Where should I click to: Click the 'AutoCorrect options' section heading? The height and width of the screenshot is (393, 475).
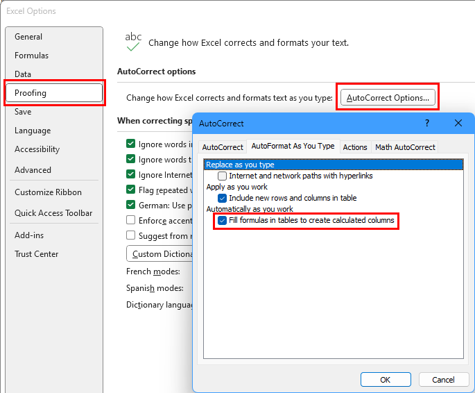point(156,72)
